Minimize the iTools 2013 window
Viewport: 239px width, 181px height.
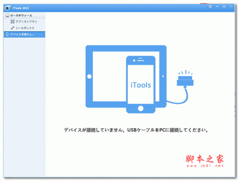[217, 7]
